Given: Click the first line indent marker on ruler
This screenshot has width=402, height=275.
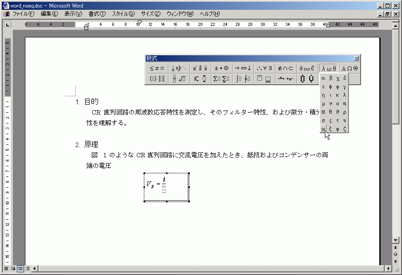Looking at the screenshot, I should (x=139, y=22).
